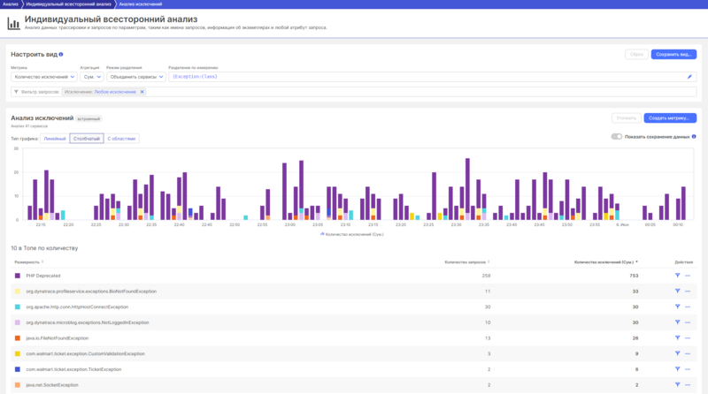Click the pencil edit icon in the dimension field
708x394 pixels.
coord(689,77)
